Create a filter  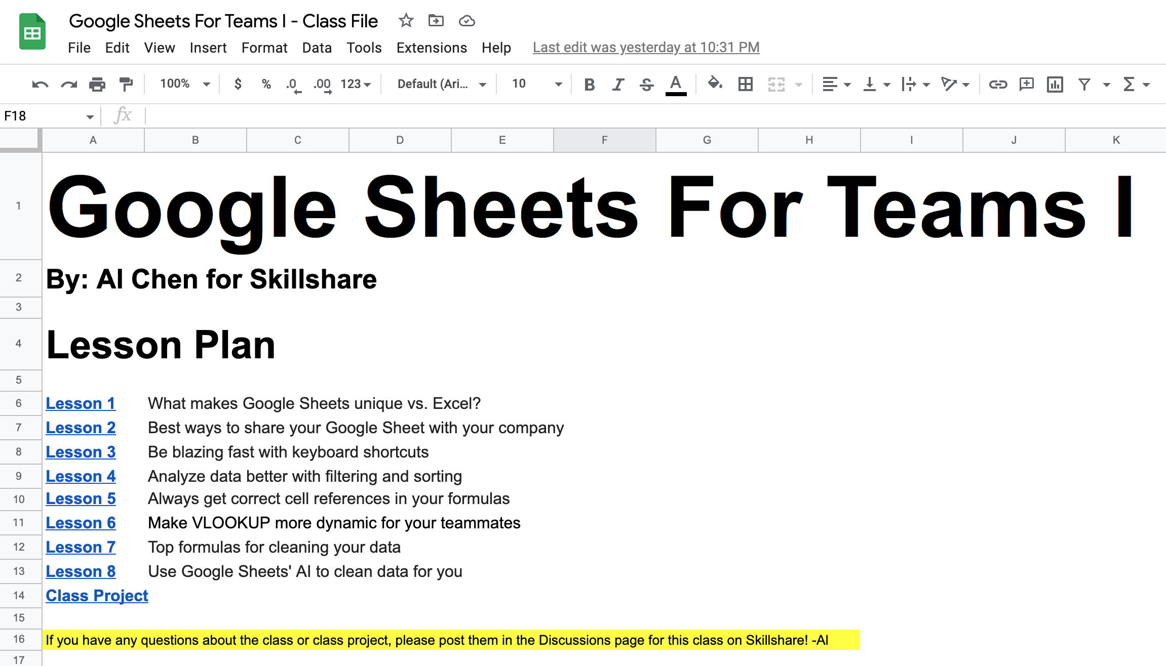(1084, 84)
